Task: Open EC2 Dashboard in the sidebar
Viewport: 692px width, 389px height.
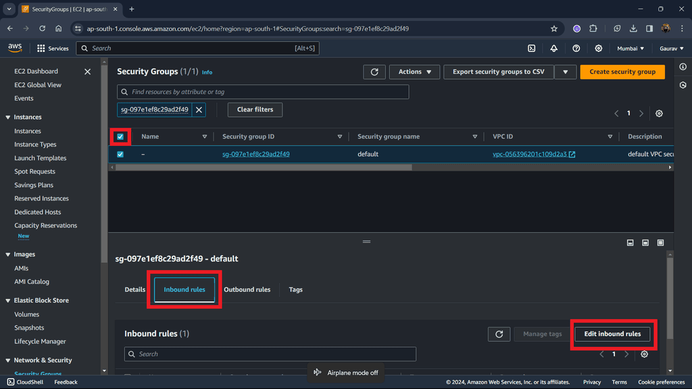Action: click(x=36, y=72)
